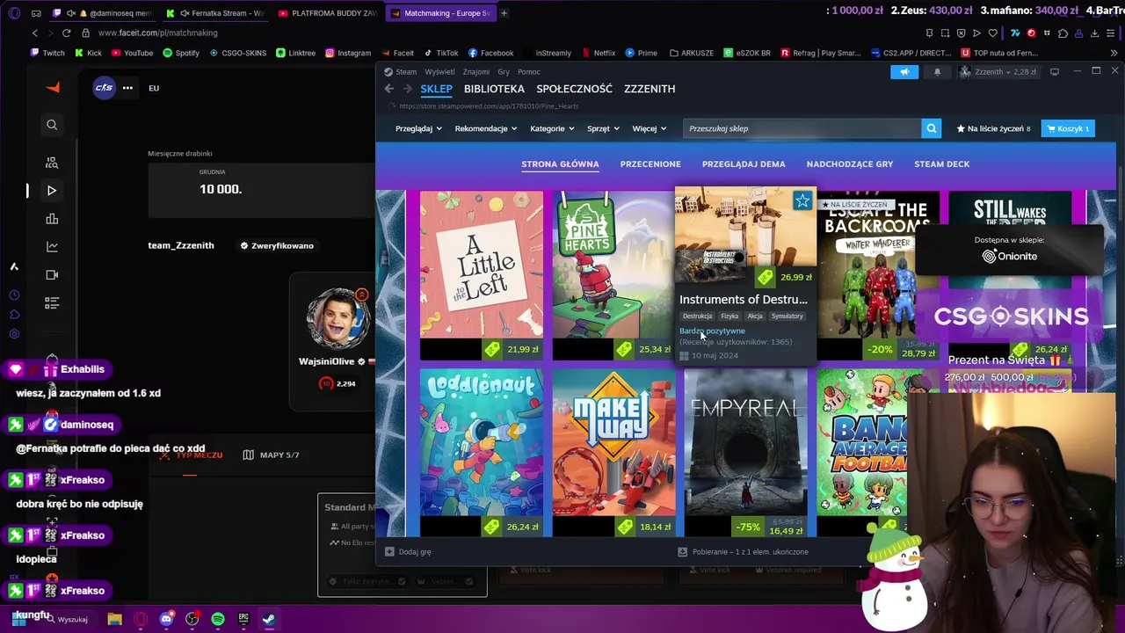Expand Przeglądaj dropdown in Steam store

point(418,128)
